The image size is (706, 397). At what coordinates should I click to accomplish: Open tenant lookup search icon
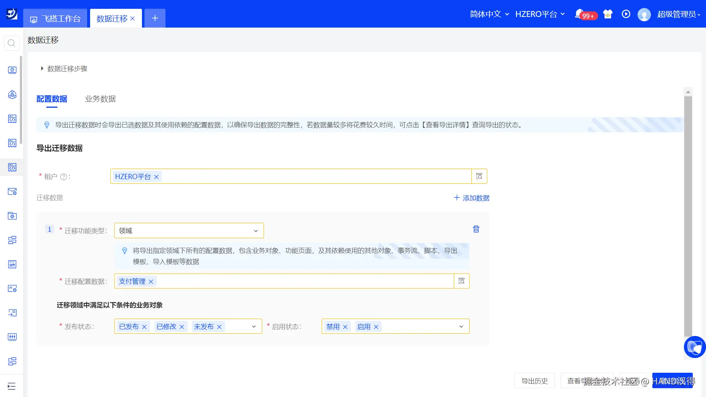[x=479, y=176]
